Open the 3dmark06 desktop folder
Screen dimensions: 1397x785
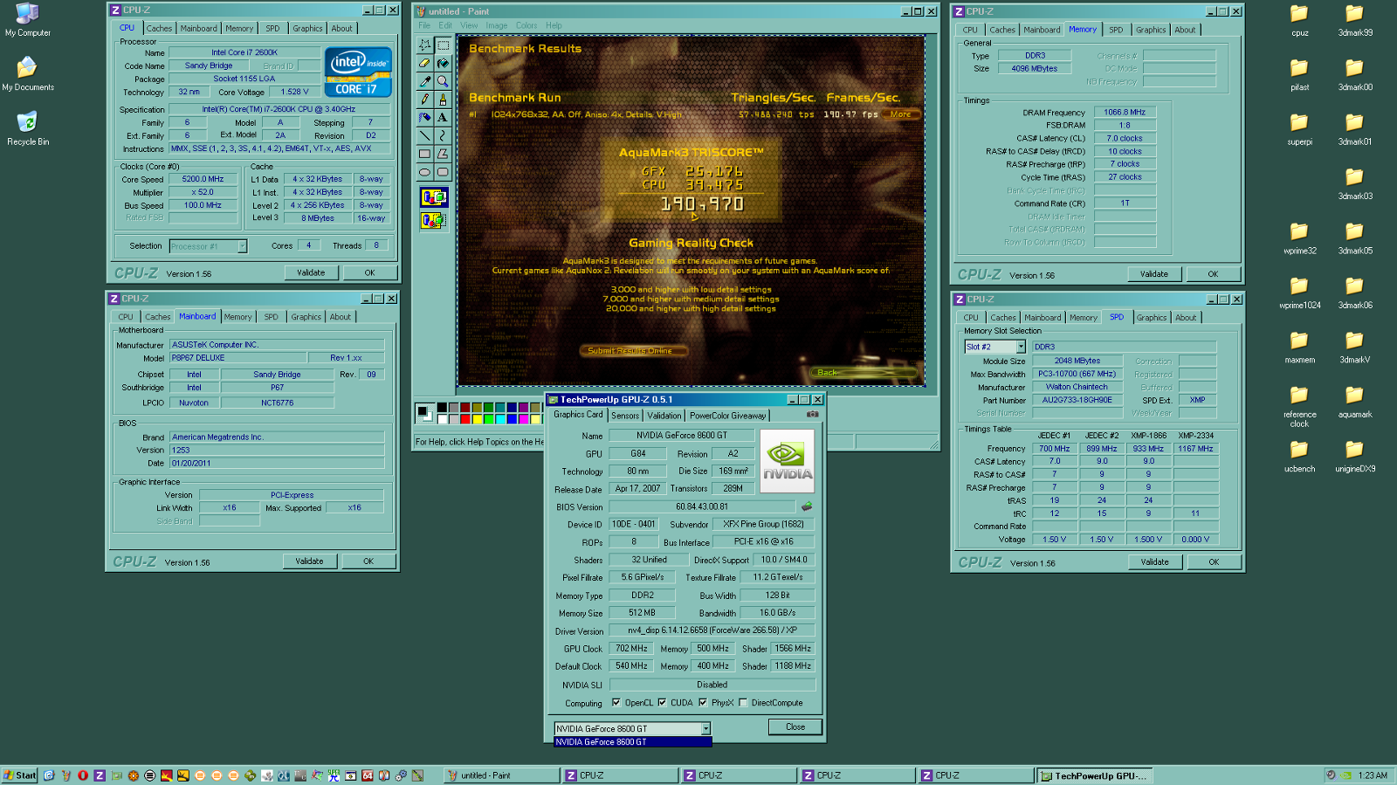point(1354,292)
